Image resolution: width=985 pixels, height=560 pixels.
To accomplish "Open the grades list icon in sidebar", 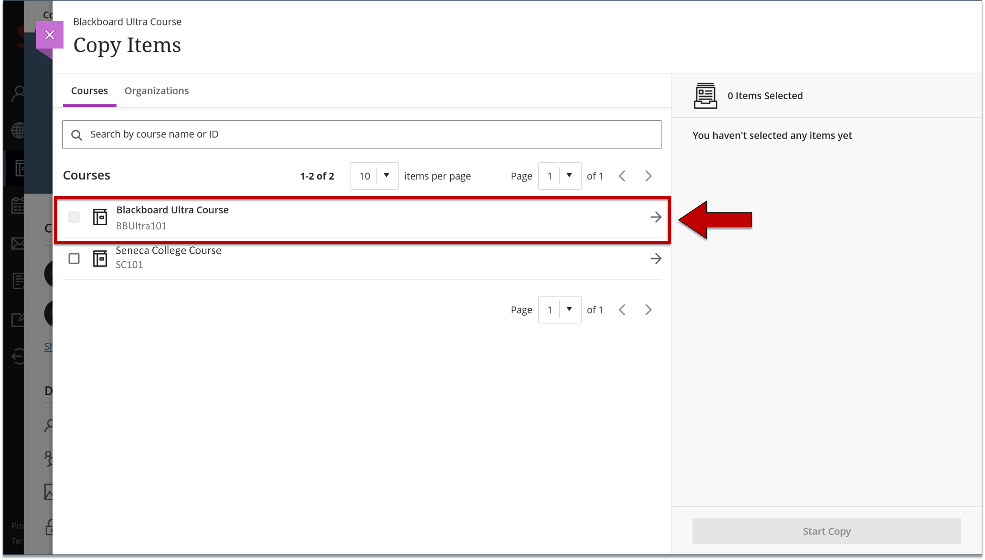I will [x=18, y=281].
